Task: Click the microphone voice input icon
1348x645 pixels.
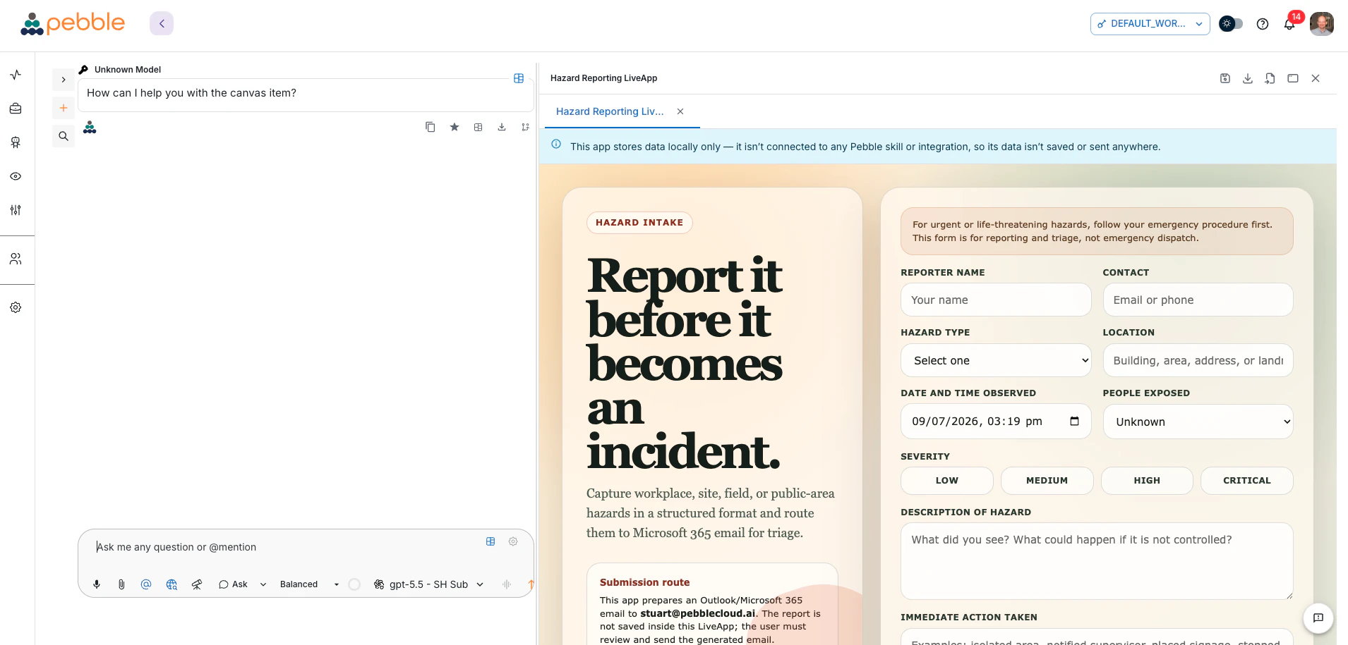Action: 97,584
